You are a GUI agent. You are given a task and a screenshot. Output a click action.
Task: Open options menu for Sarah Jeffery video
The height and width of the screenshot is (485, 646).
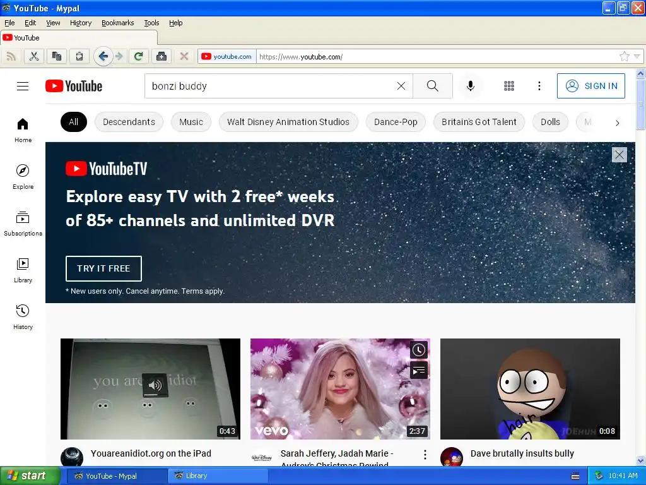pyautogui.click(x=425, y=455)
